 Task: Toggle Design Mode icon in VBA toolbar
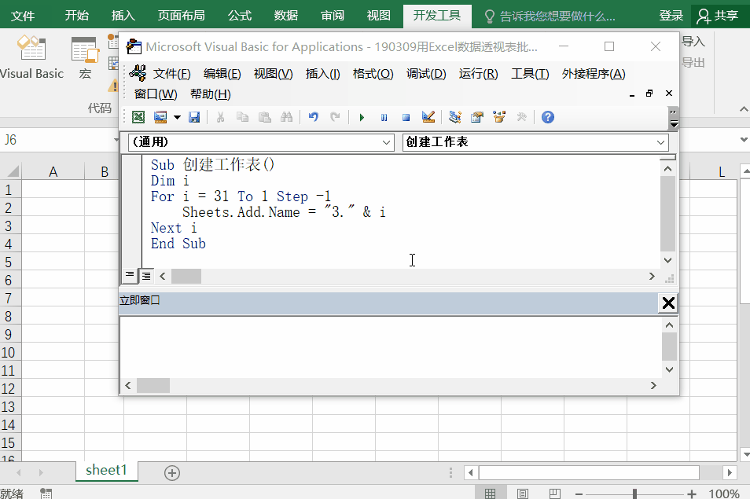pos(428,117)
